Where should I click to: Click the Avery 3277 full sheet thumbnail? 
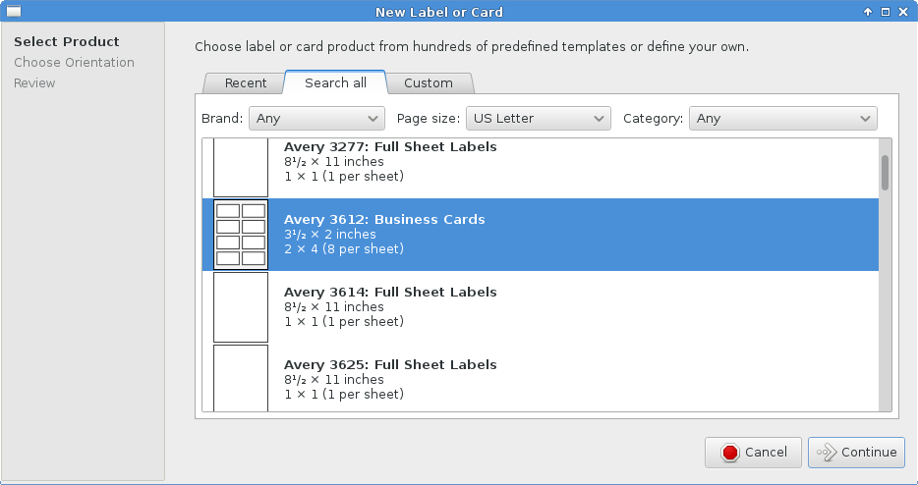(241, 168)
